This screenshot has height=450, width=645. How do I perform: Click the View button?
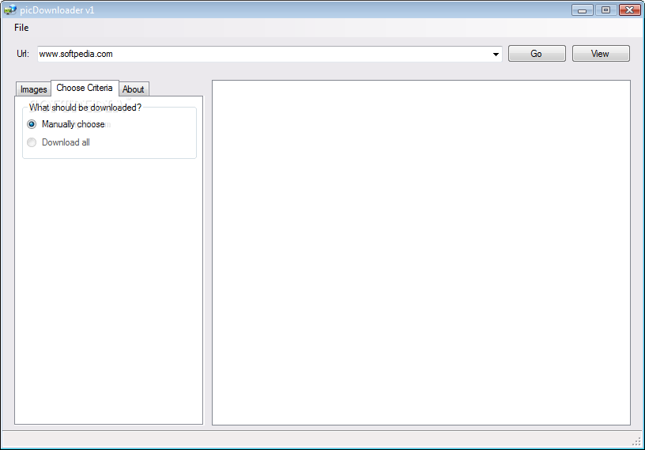[601, 54]
